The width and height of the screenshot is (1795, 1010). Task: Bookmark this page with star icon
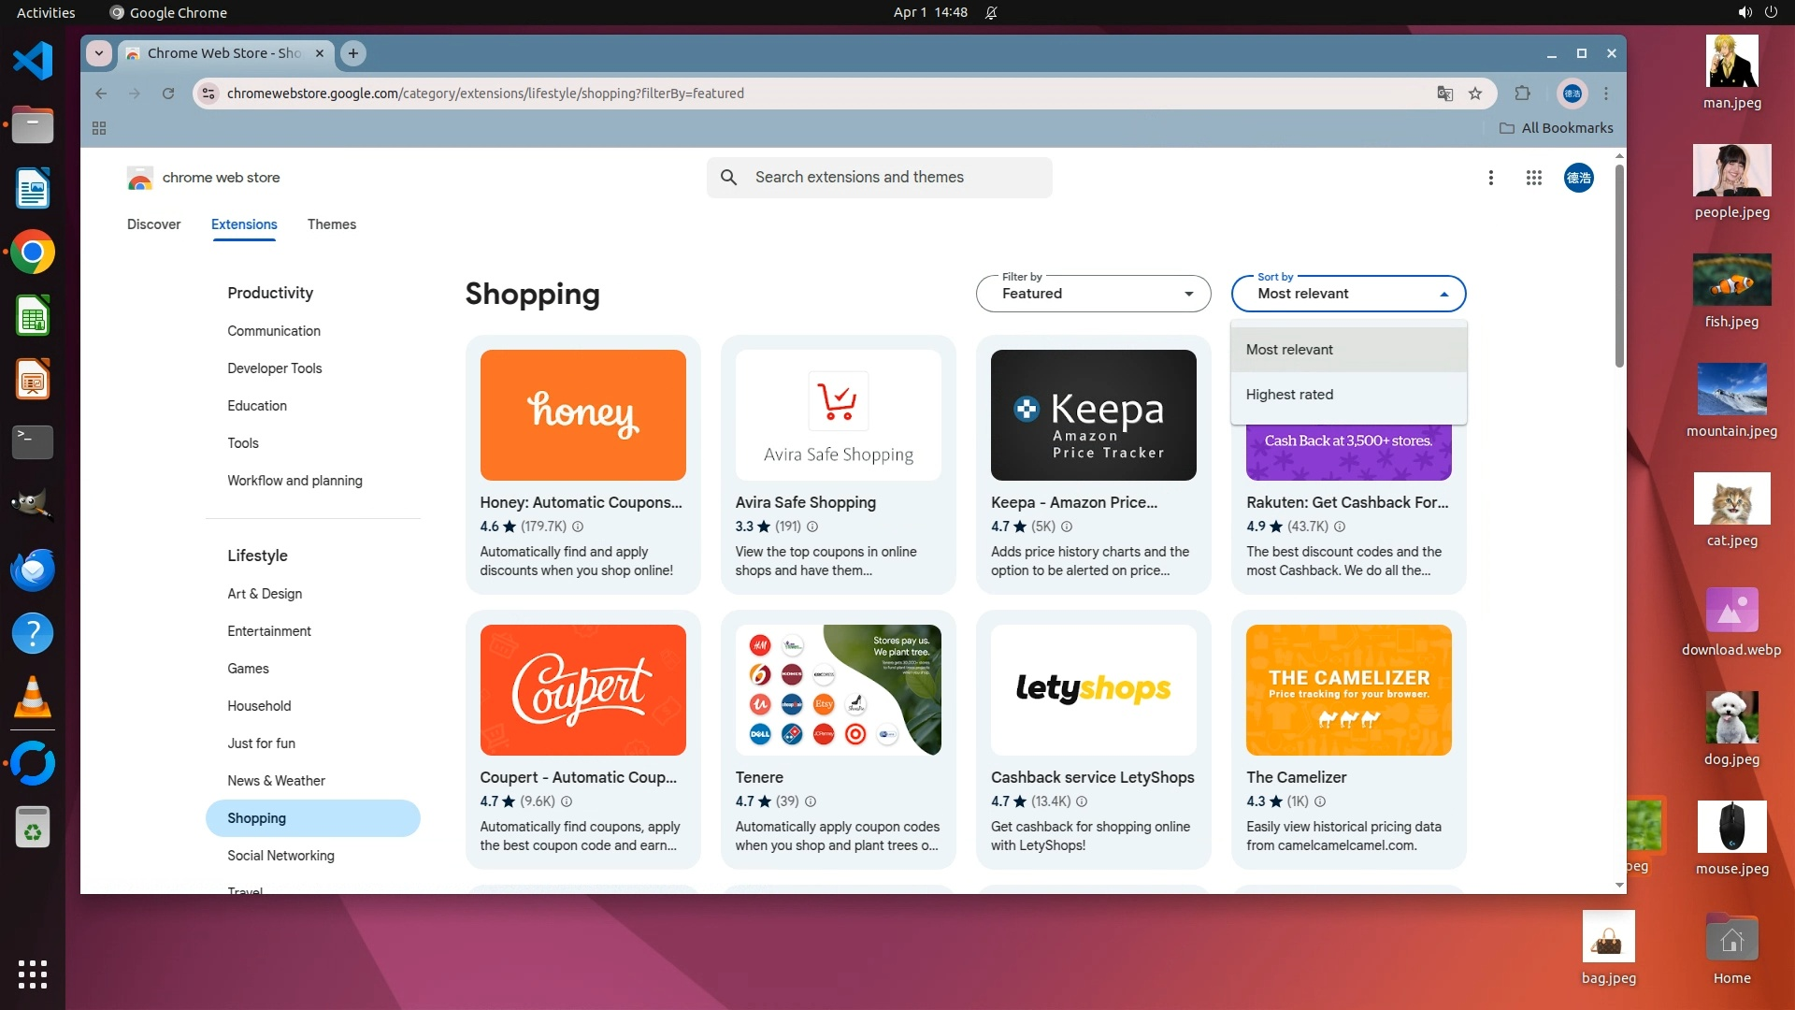tap(1475, 94)
